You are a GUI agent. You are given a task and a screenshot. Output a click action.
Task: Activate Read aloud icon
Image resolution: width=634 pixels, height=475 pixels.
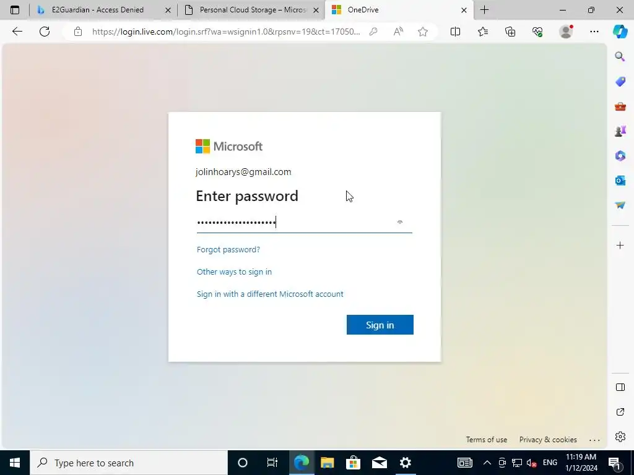(x=398, y=32)
